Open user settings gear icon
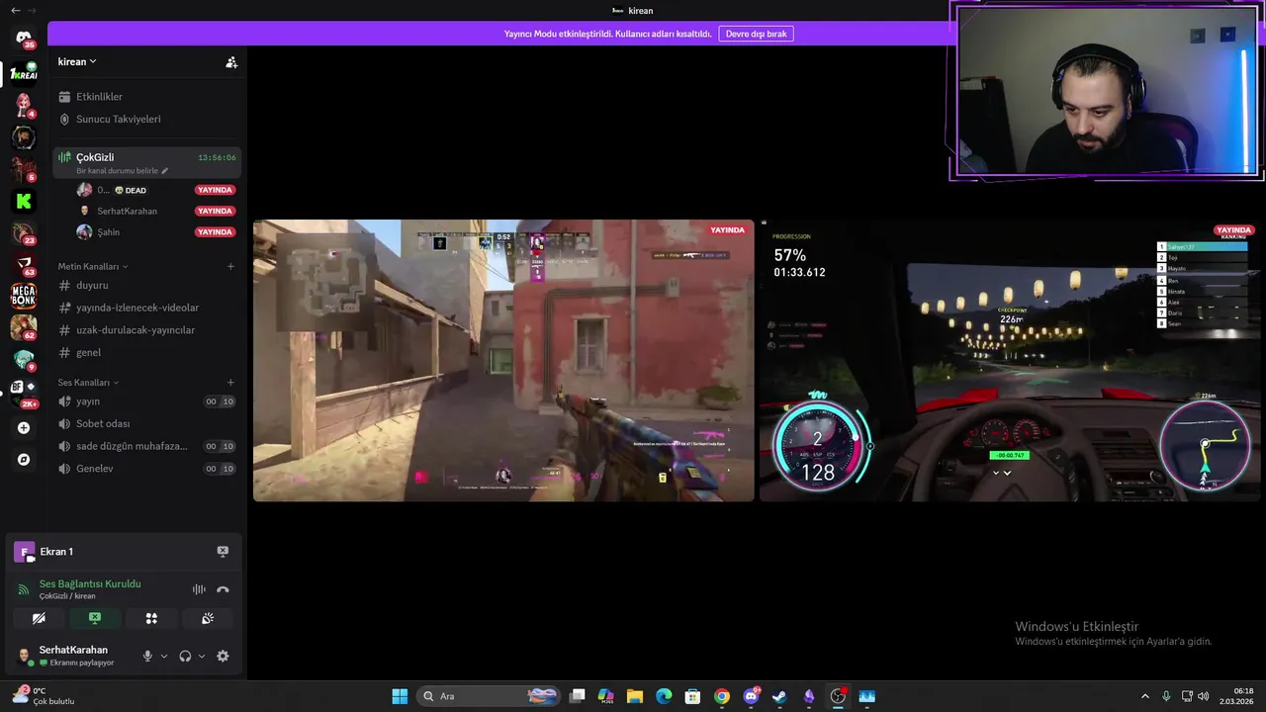The width and height of the screenshot is (1266, 712). coord(223,656)
